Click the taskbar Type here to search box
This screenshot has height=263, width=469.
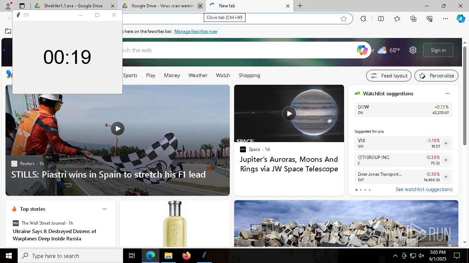coord(70,256)
